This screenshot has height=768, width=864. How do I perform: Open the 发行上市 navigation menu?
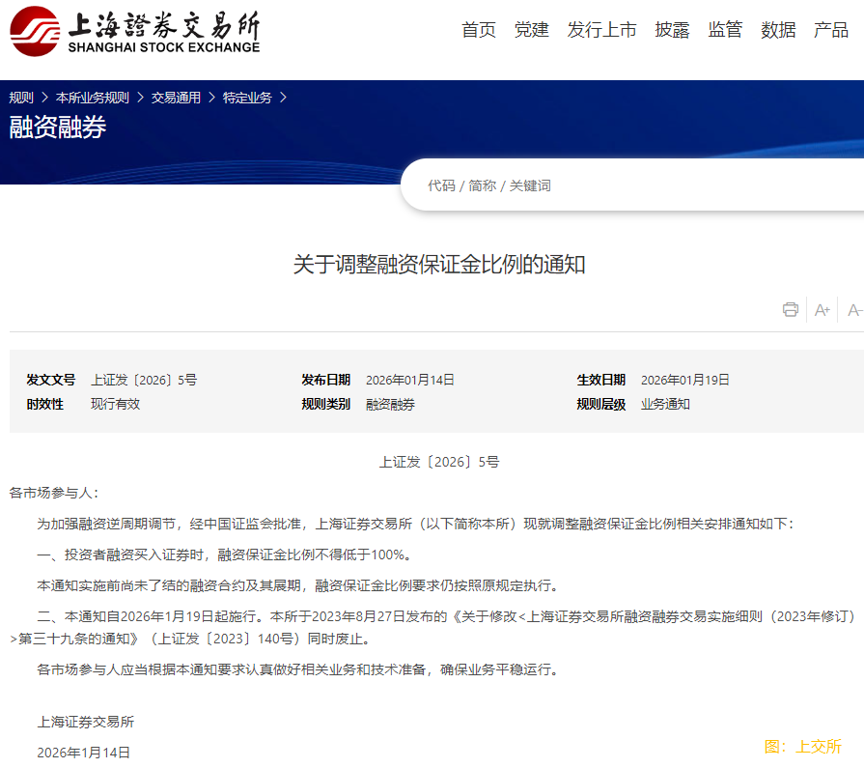click(x=601, y=30)
